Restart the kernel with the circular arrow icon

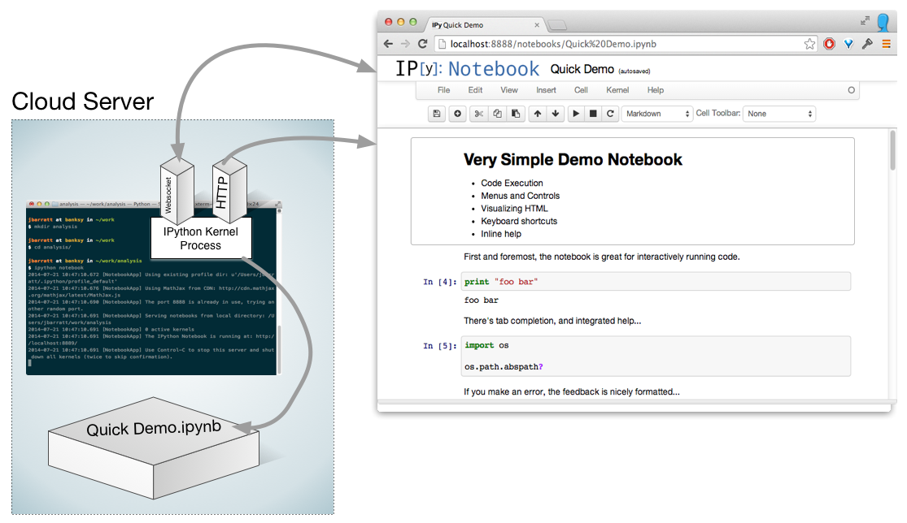(x=610, y=114)
